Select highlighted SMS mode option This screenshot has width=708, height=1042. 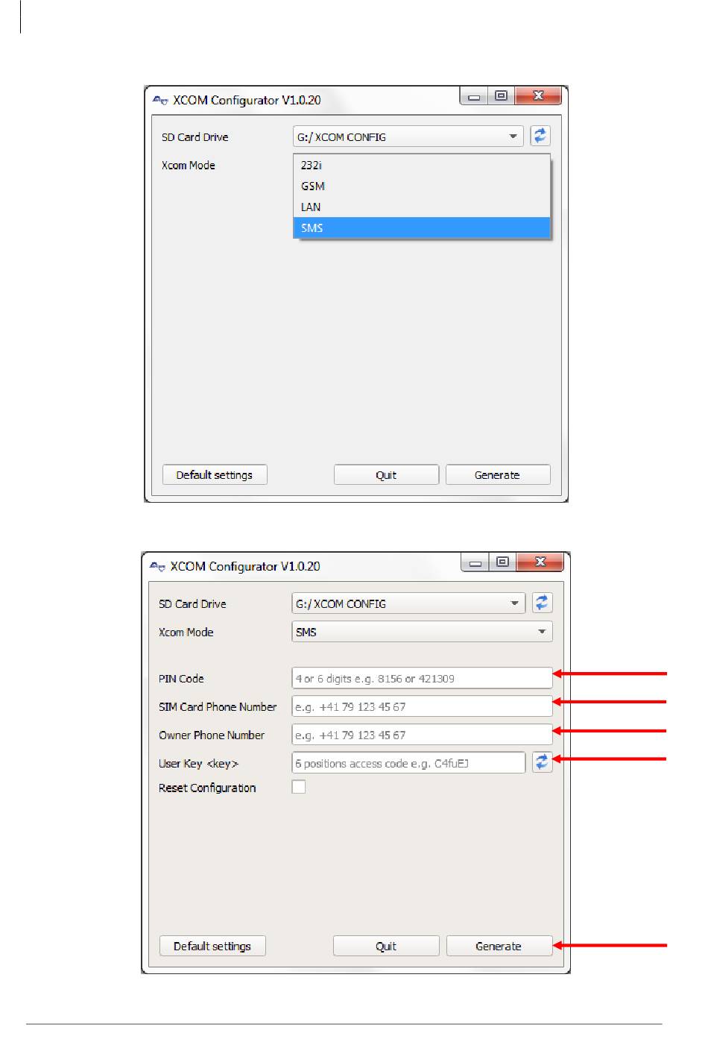pyautogui.click(x=422, y=228)
